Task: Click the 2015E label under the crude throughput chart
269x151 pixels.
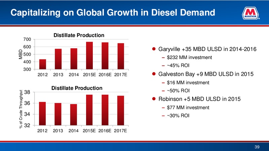Action: (x=89, y=131)
